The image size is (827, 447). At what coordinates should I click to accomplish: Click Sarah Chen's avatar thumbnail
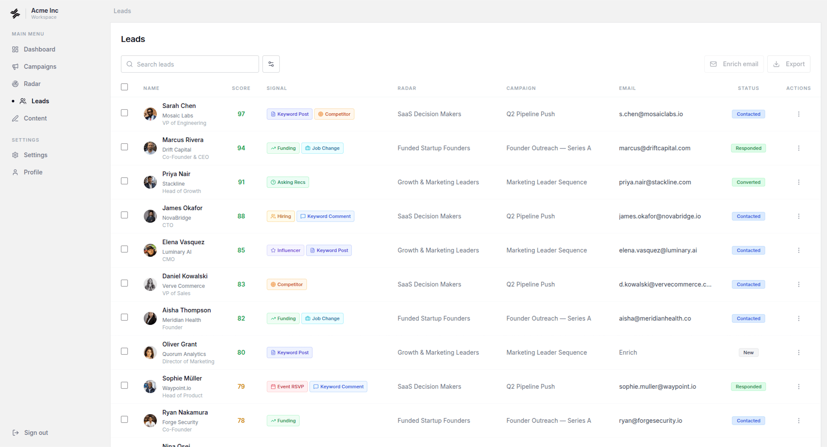coord(150,114)
